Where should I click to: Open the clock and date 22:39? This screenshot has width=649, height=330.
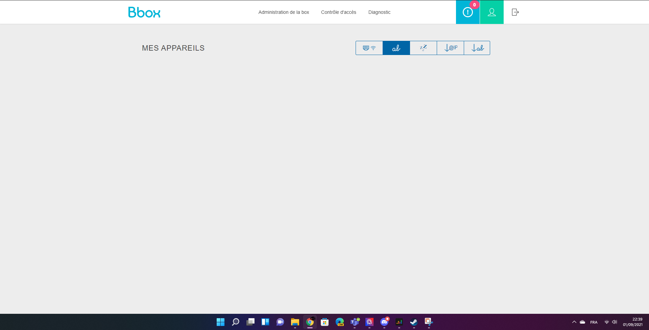pos(633,322)
